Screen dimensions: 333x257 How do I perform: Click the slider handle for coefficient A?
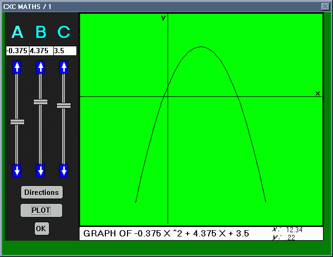pos(17,122)
